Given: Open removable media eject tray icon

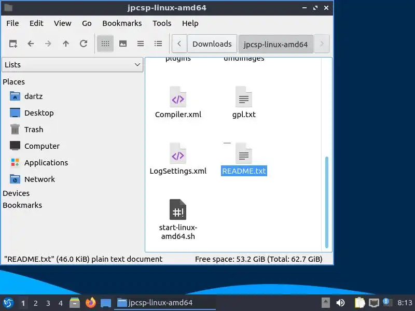Looking at the screenshot, I should coord(326,303).
